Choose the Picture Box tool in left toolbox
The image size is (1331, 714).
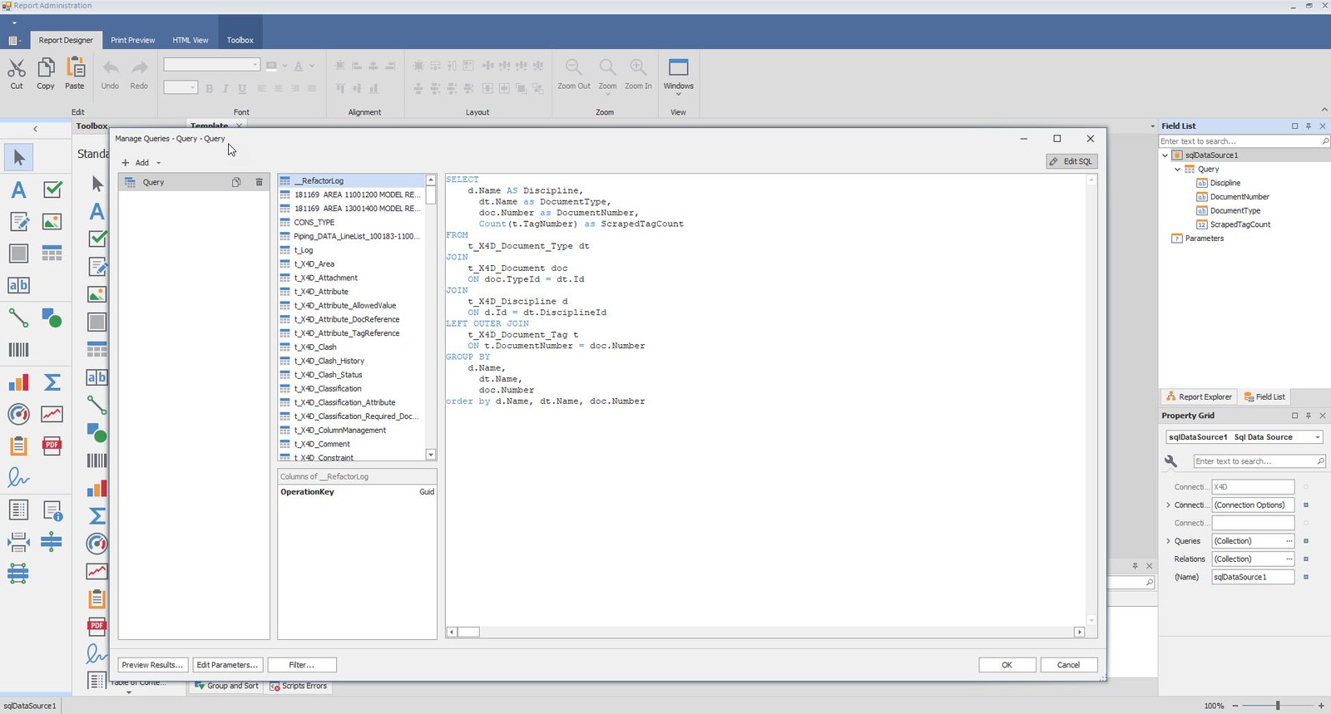[x=52, y=222]
